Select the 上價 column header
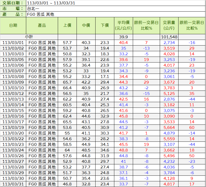 click(x=67, y=25)
